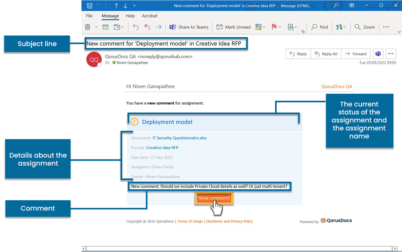Click the QQ sender avatar
Image resolution: width=402 pixels, height=252 pixels.
point(94,59)
